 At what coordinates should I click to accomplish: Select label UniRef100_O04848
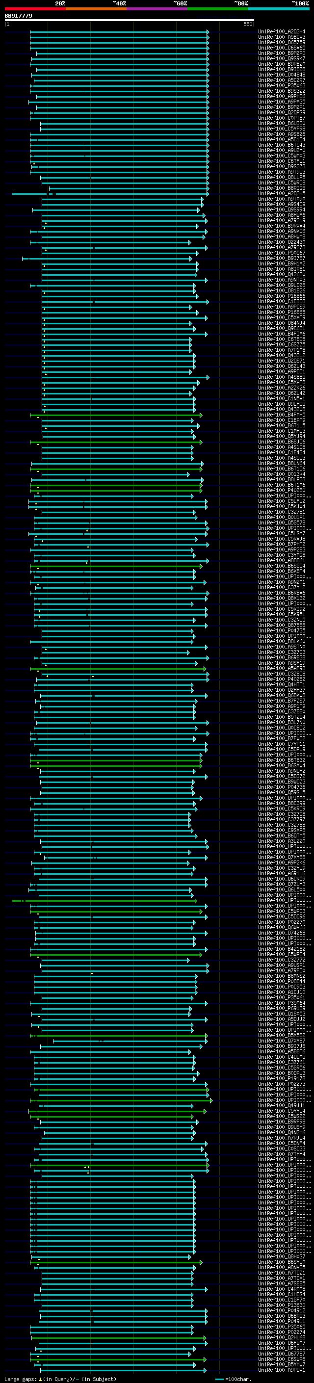(282, 75)
